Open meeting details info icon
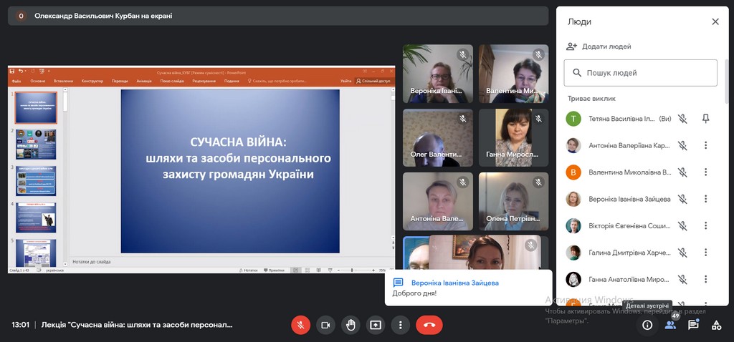Screen dimensions: 734x342 (x=647, y=325)
